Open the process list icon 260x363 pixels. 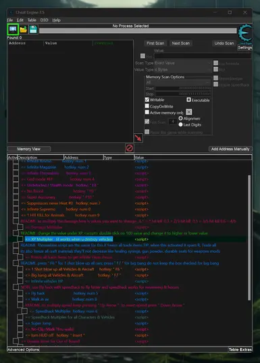(13, 29)
